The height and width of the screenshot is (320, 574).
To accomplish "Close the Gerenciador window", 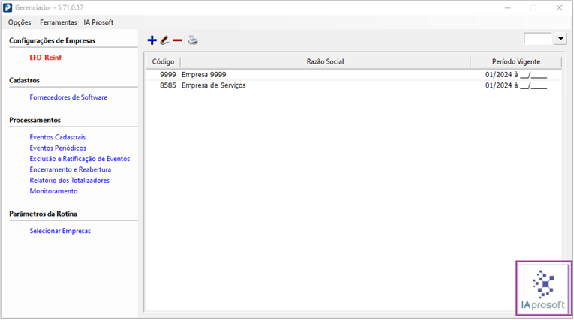I will point(559,7).
